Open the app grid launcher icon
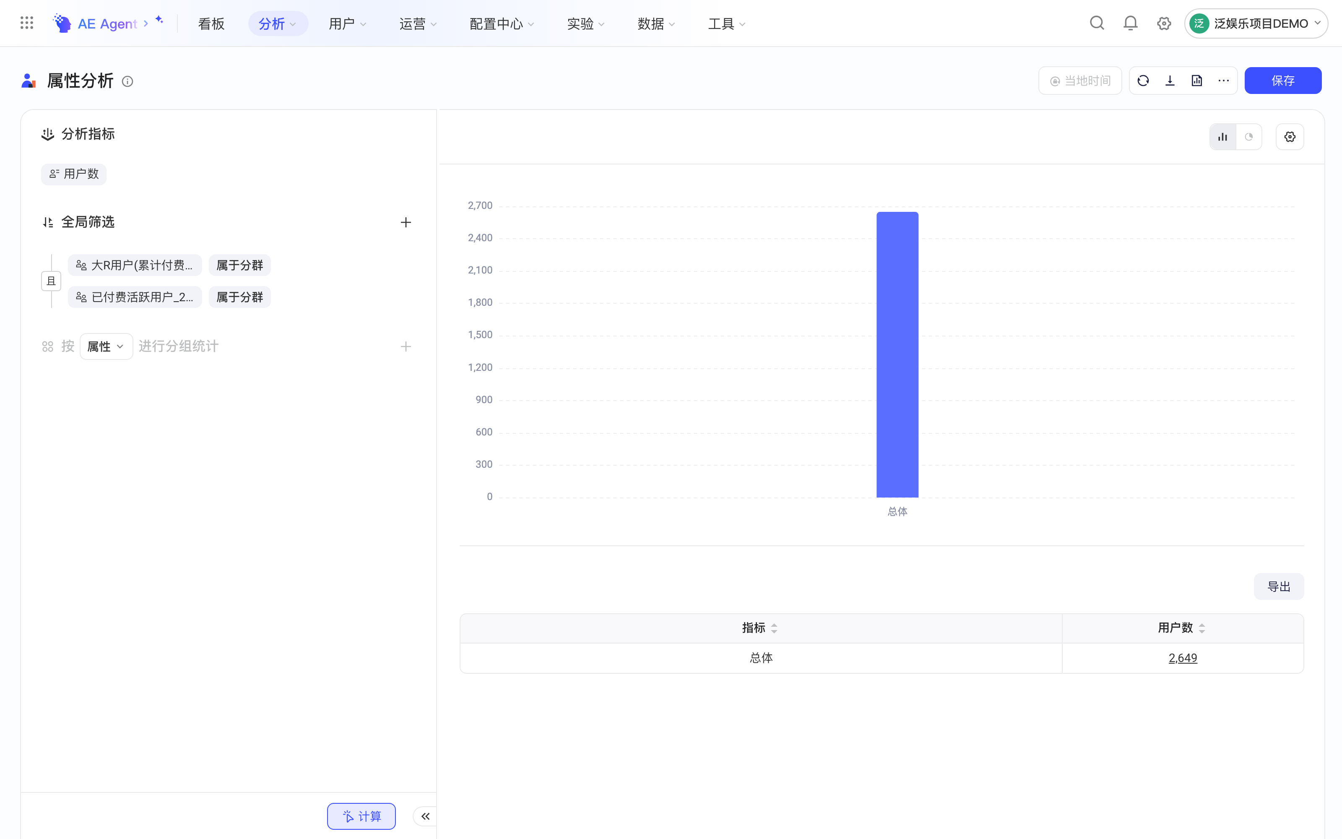This screenshot has height=839, width=1342. pyautogui.click(x=26, y=23)
